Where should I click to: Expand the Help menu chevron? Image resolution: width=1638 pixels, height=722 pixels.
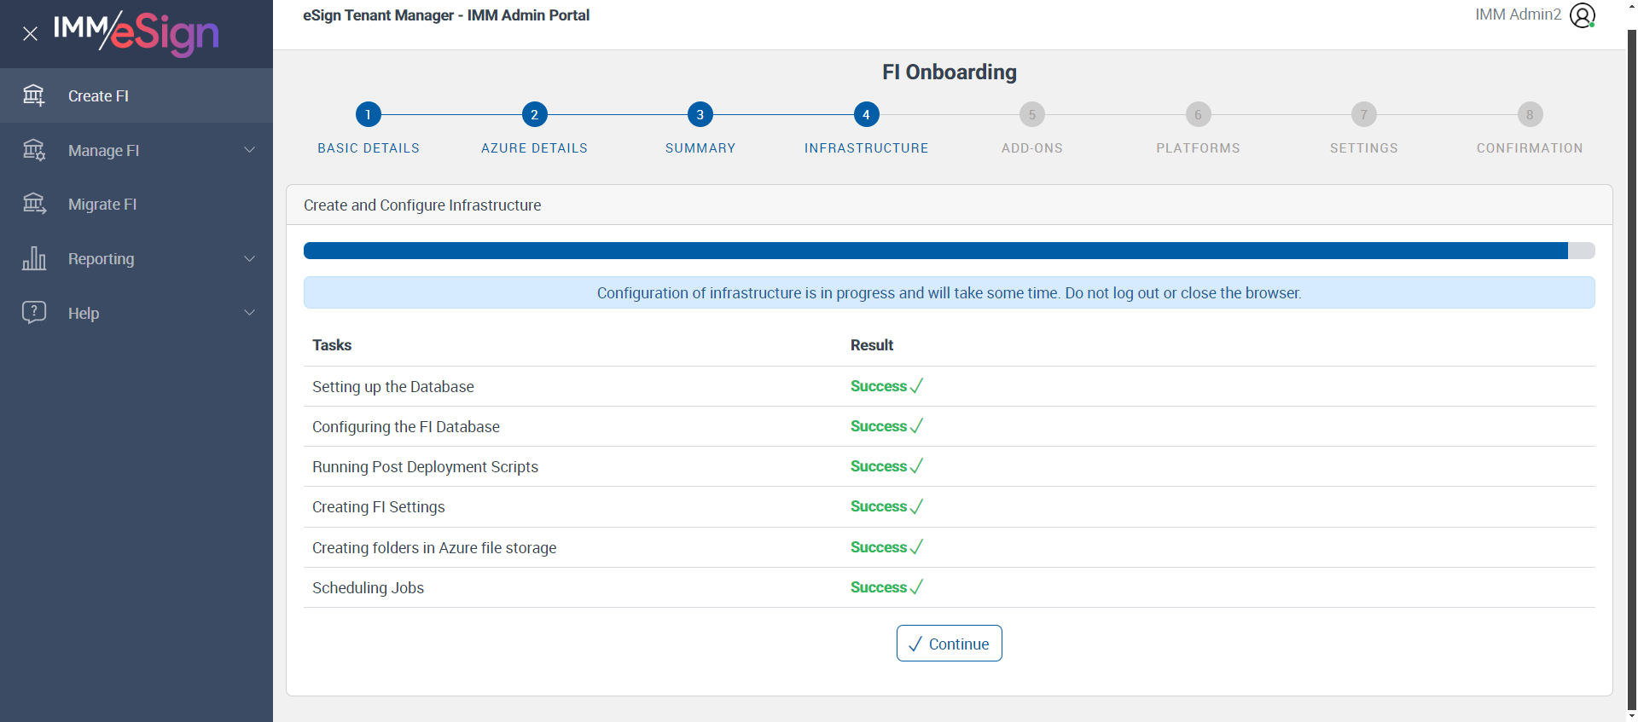tap(250, 313)
